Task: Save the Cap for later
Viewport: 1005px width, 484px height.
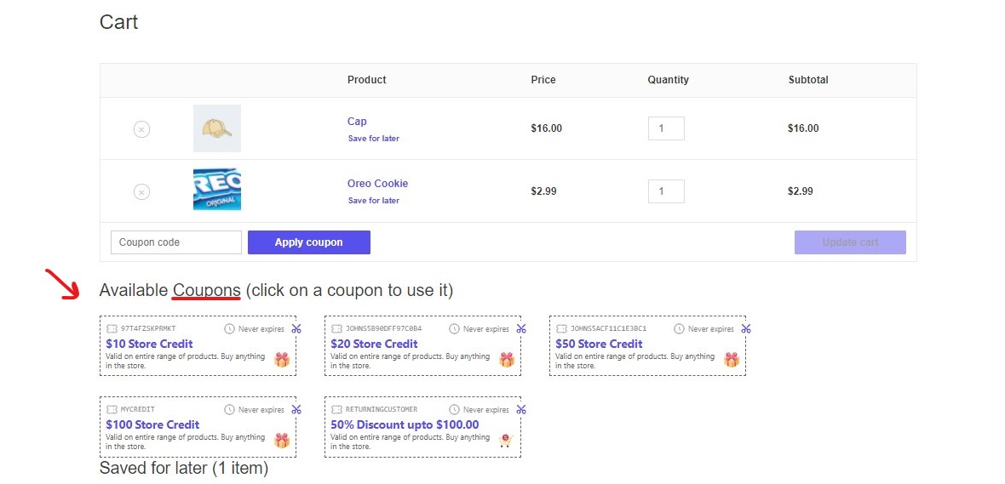Action: [x=373, y=139]
